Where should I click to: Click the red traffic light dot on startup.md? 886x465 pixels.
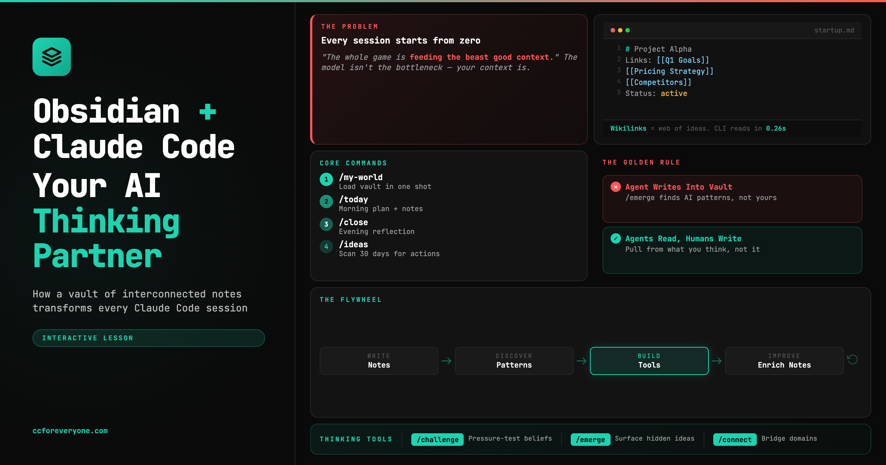[612, 30]
